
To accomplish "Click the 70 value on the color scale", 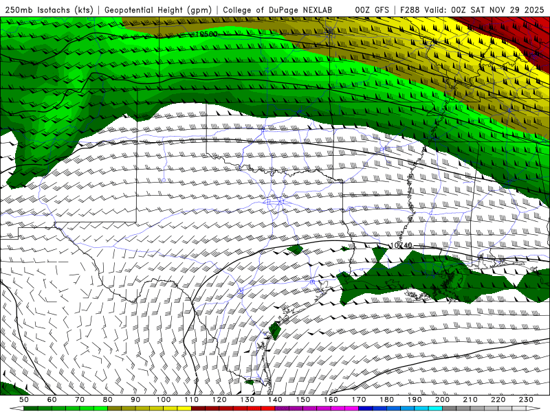I will pyautogui.click(x=80, y=400).
